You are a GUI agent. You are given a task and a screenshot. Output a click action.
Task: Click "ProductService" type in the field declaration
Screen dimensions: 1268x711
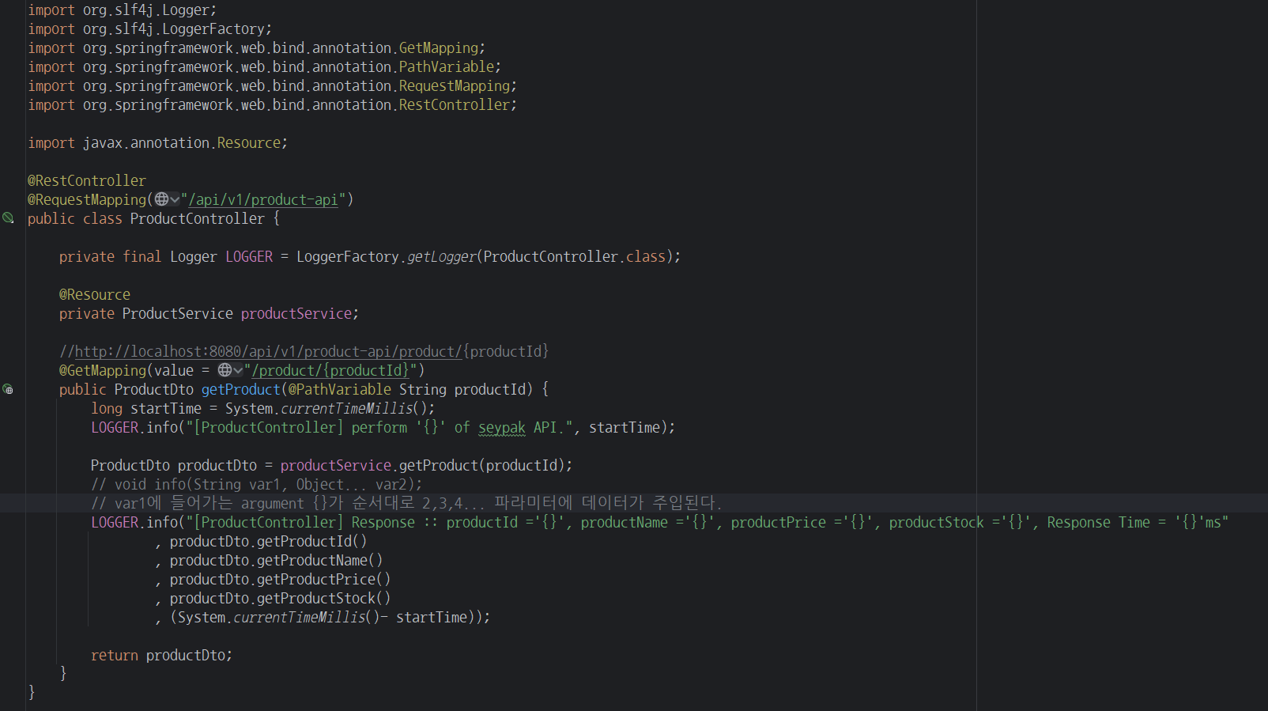click(178, 314)
